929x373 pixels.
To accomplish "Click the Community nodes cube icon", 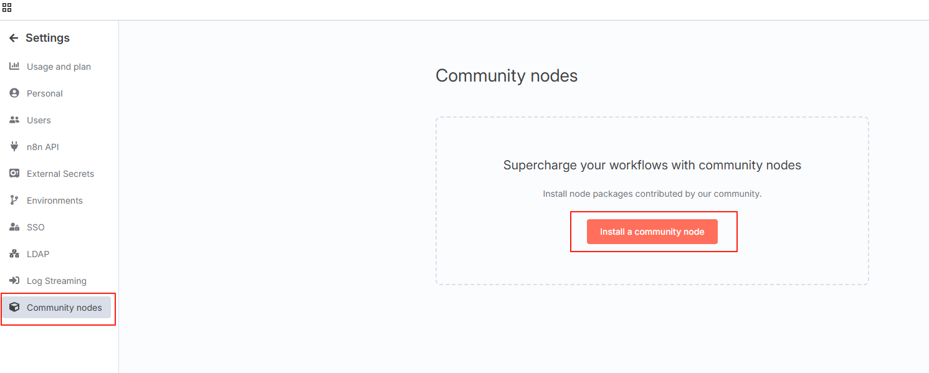I will click(14, 307).
